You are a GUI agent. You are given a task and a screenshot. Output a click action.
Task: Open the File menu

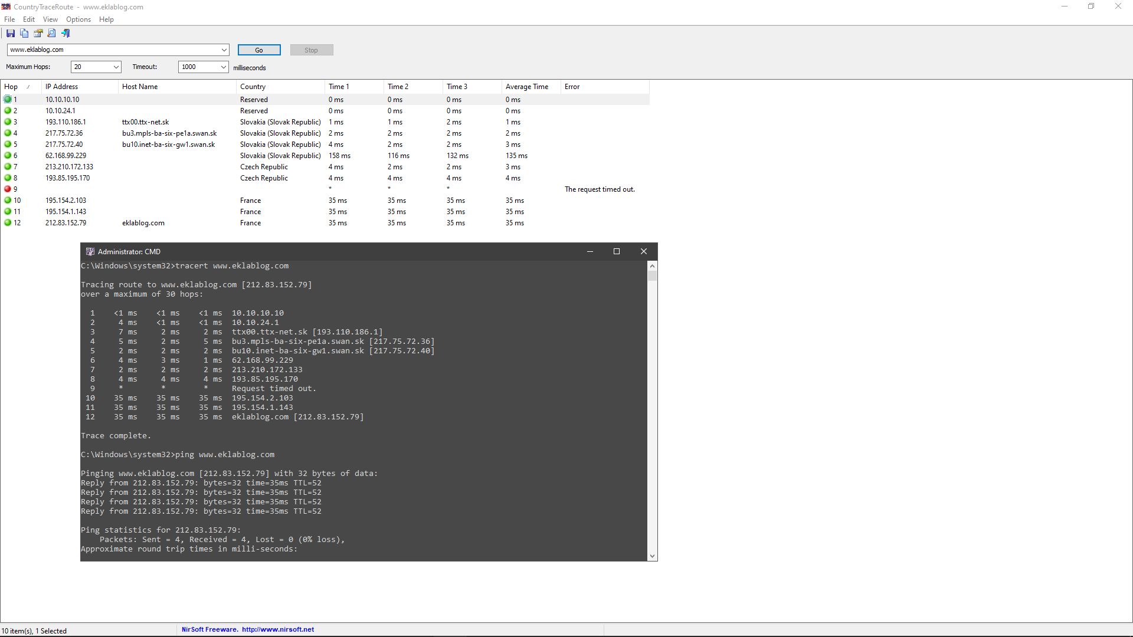(x=9, y=19)
